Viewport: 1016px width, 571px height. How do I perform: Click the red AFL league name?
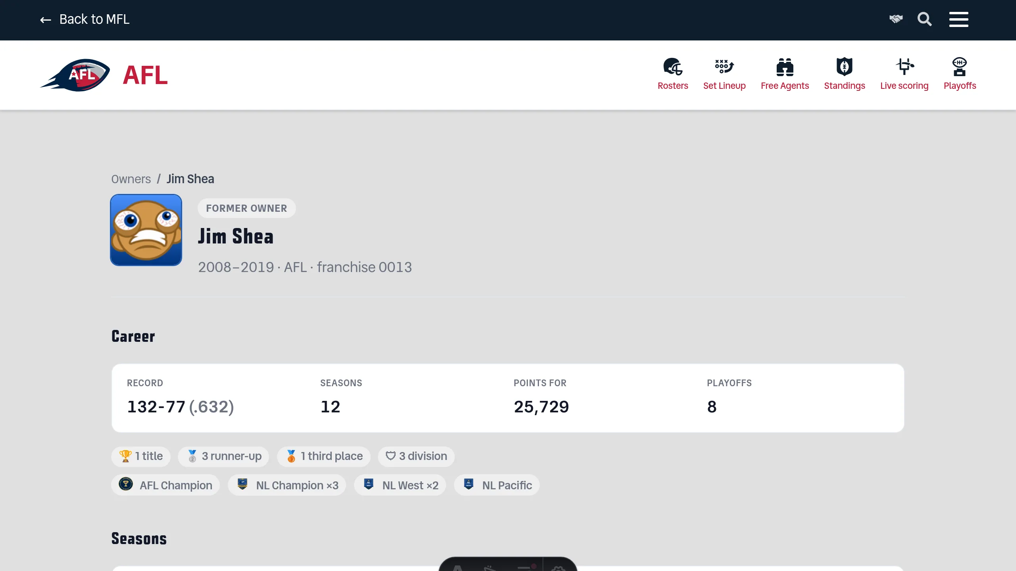[145, 75]
